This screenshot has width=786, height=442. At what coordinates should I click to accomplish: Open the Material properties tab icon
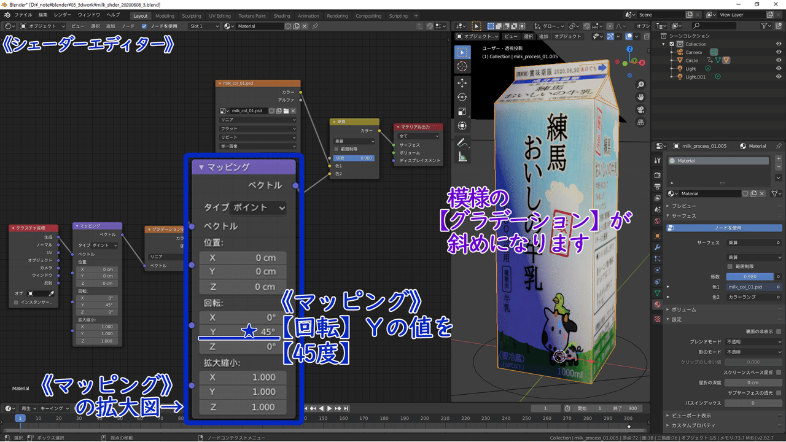click(x=658, y=304)
